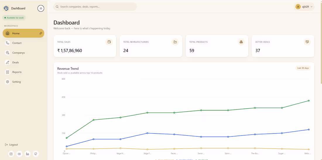Click the Logout button
The width and height of the screenshot is (322, 160).
(x=11, y=144)
